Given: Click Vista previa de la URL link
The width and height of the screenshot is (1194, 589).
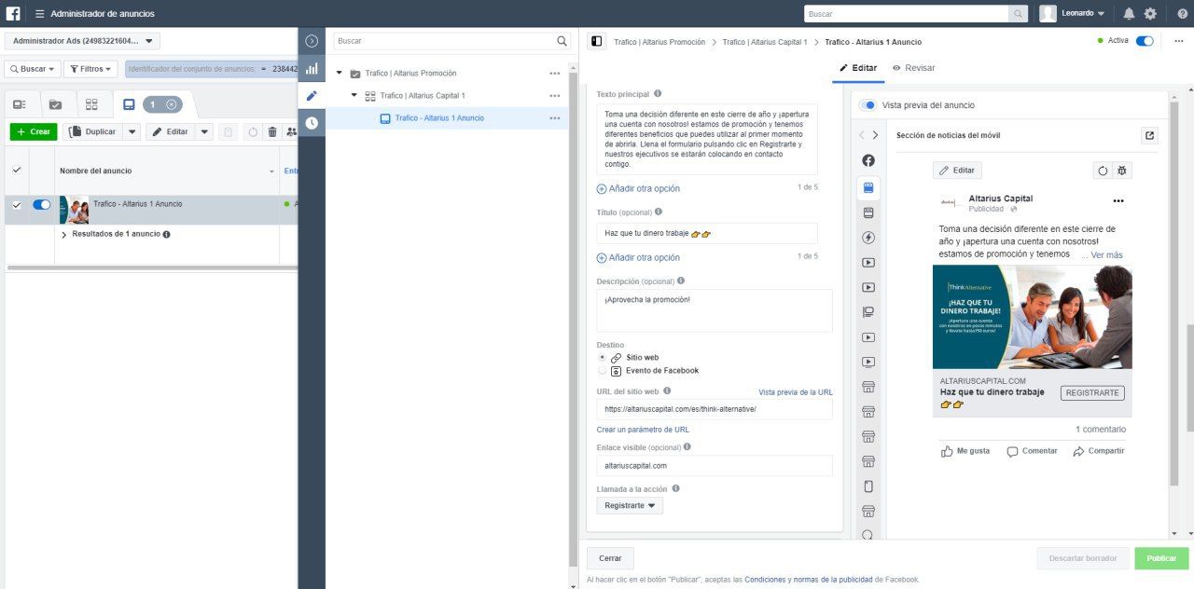Looking at the screenshot, I should pyautogui.click(x=796, y=392).
